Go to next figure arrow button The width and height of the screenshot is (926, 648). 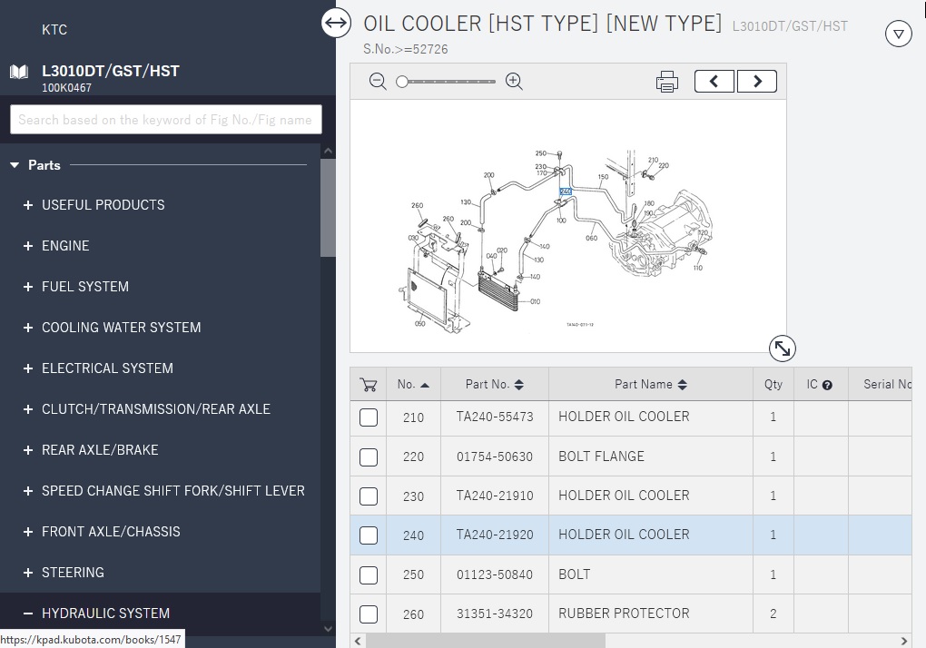[757, 82]
